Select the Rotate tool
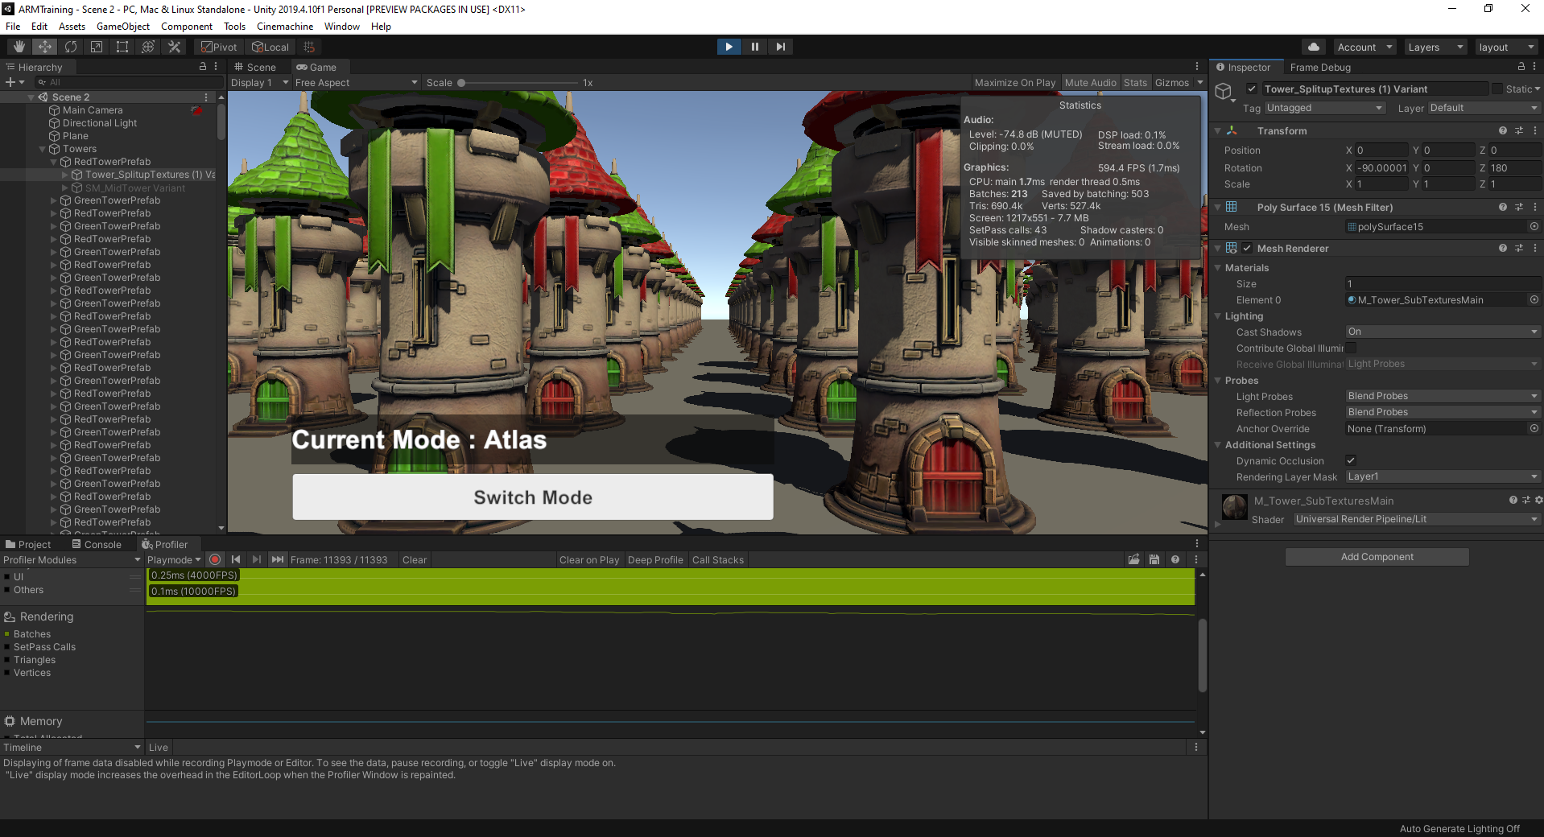The width and height of the screenshot is (1544, 837). (x=71, y=47)
